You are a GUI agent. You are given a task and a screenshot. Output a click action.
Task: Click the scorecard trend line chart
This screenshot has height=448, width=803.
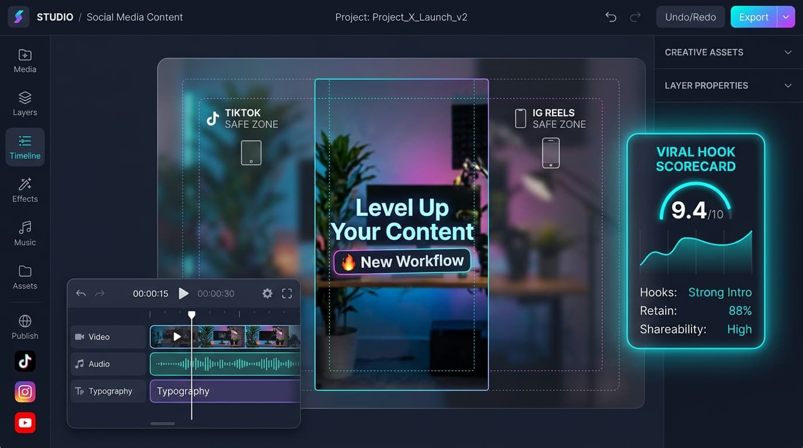tap(696, 251)
